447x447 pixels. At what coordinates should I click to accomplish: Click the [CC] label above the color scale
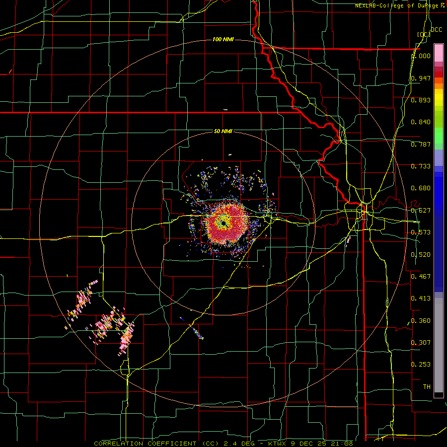[424, 34]
